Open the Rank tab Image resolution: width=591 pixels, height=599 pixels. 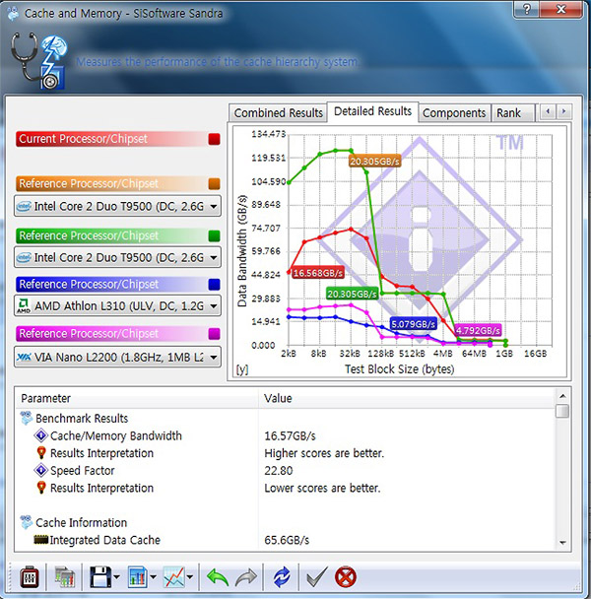(x=512, y=113)
